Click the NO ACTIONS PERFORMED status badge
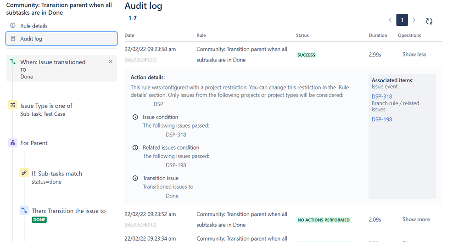 (x=324, y=220)
